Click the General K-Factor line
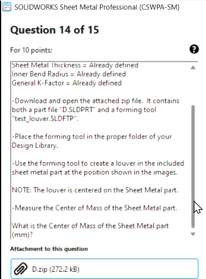Screen dimensions: 206x279 (67, 83)
